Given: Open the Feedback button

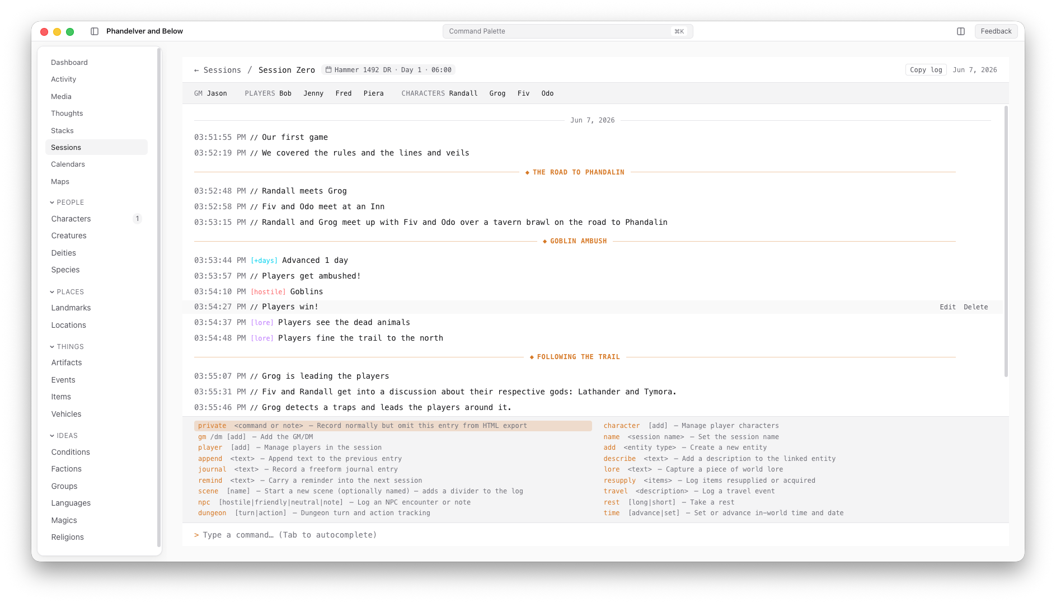Looking at the screenshot, I should pos(996,31).
